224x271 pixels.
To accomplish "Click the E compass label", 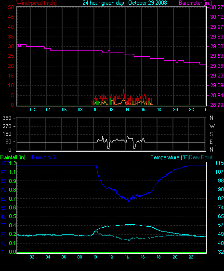I will [x=211, y=142].
